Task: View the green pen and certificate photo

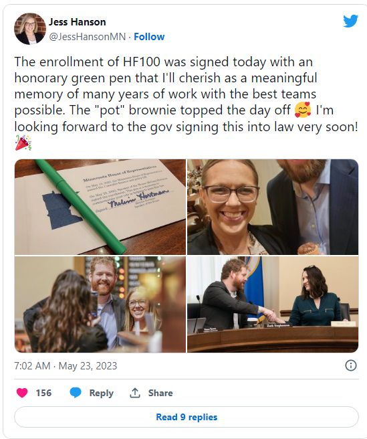Action: coord(100,207)
